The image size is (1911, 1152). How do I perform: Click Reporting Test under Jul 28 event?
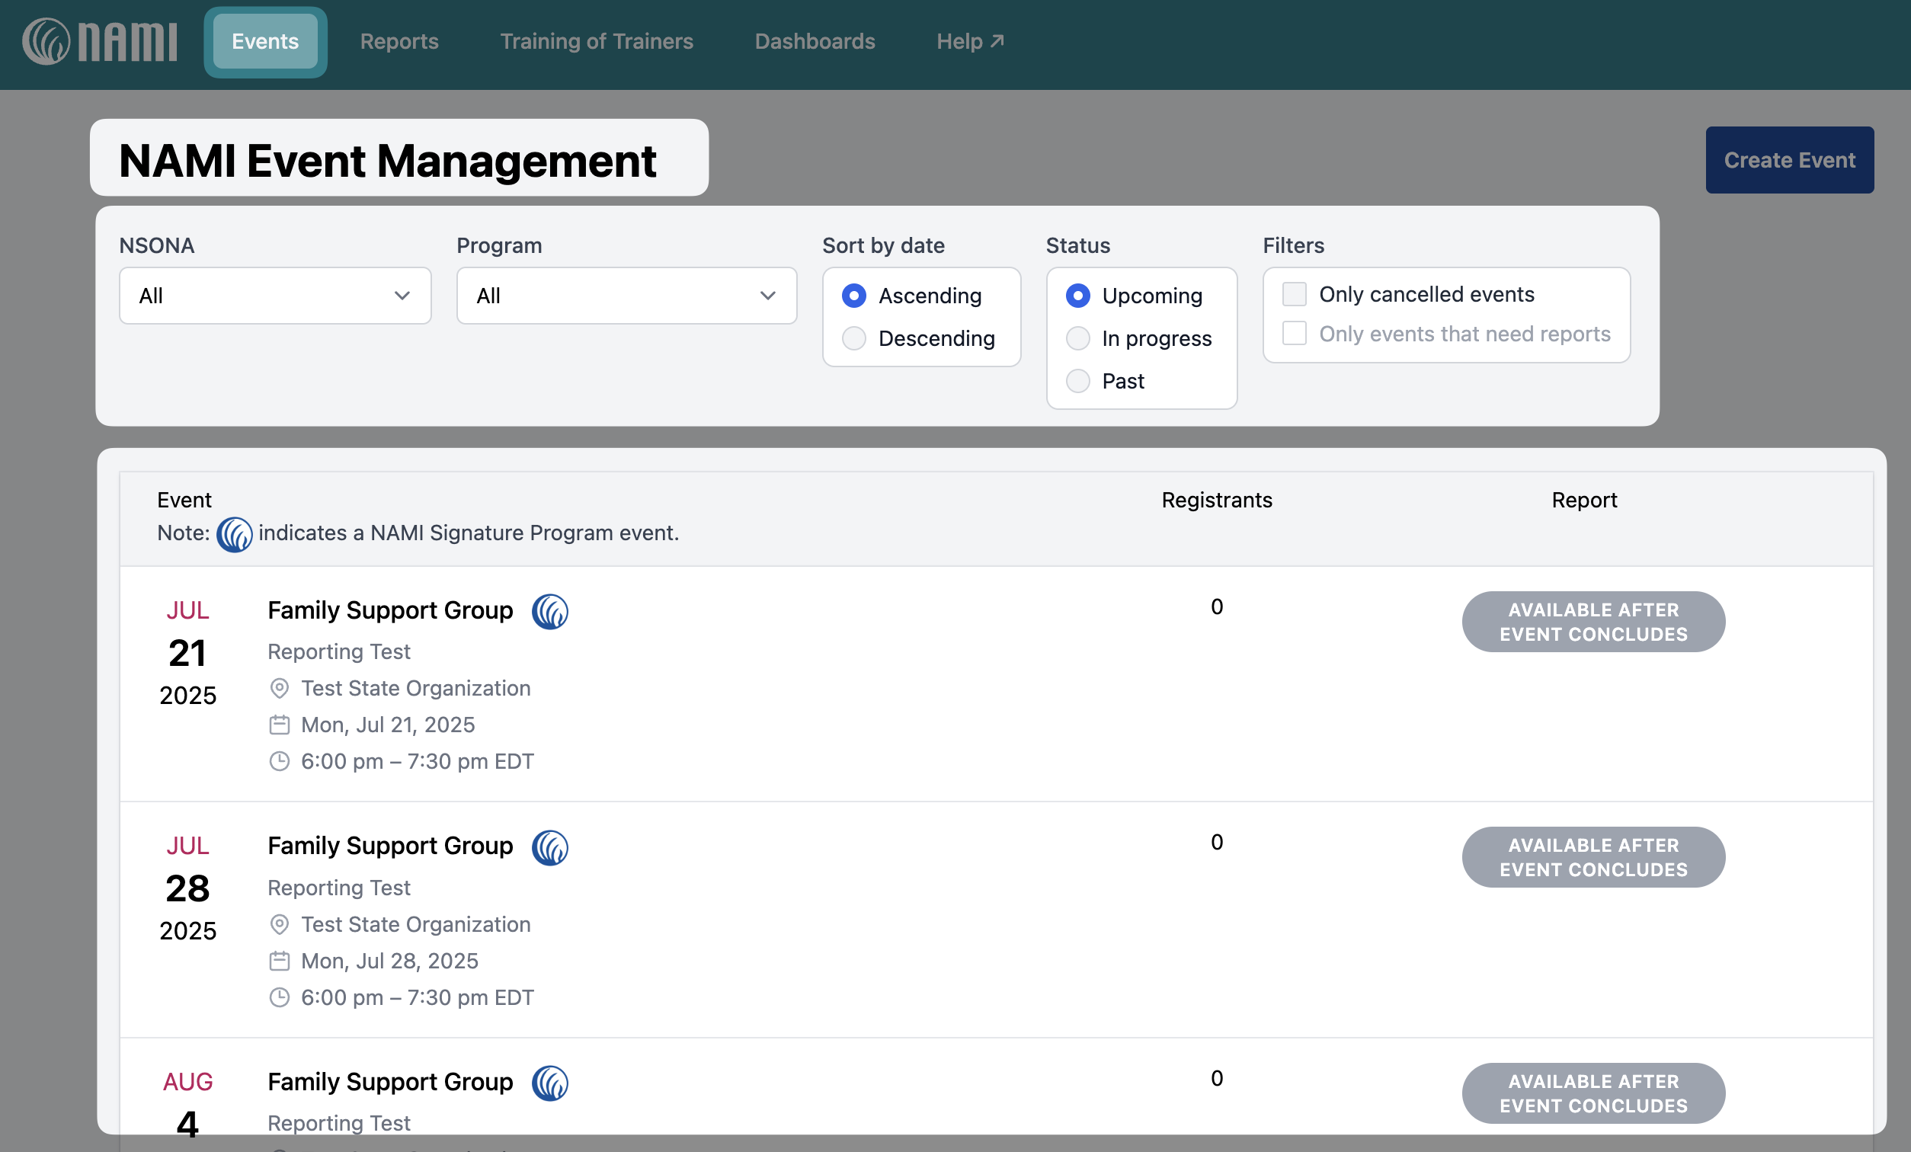point(339,888)
